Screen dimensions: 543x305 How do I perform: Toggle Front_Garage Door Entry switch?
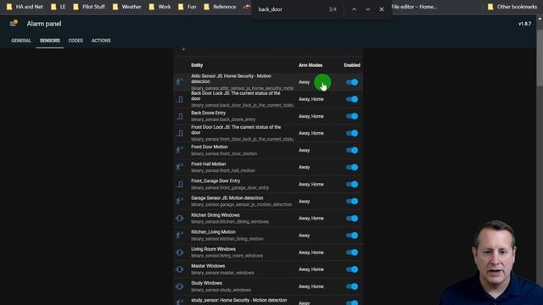[352, 185]
